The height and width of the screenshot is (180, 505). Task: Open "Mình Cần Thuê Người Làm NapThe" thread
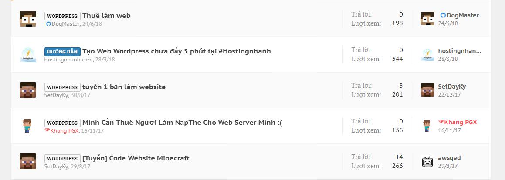click(x=182, y=123)
